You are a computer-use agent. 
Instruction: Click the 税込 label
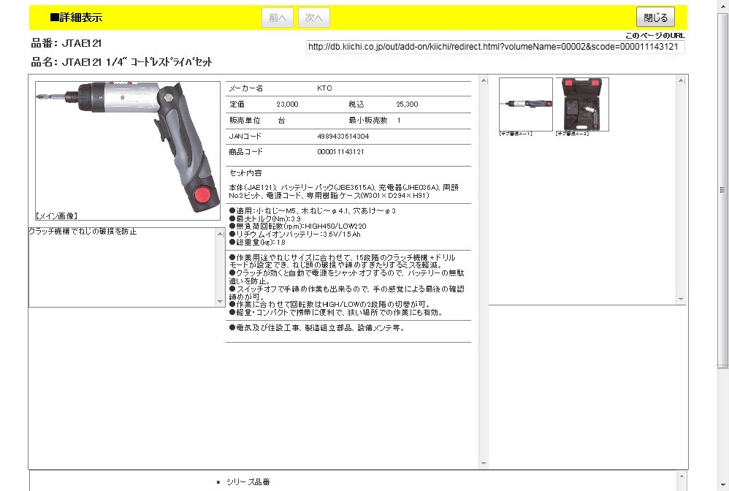pyautogui.click(x=356, y=104)
